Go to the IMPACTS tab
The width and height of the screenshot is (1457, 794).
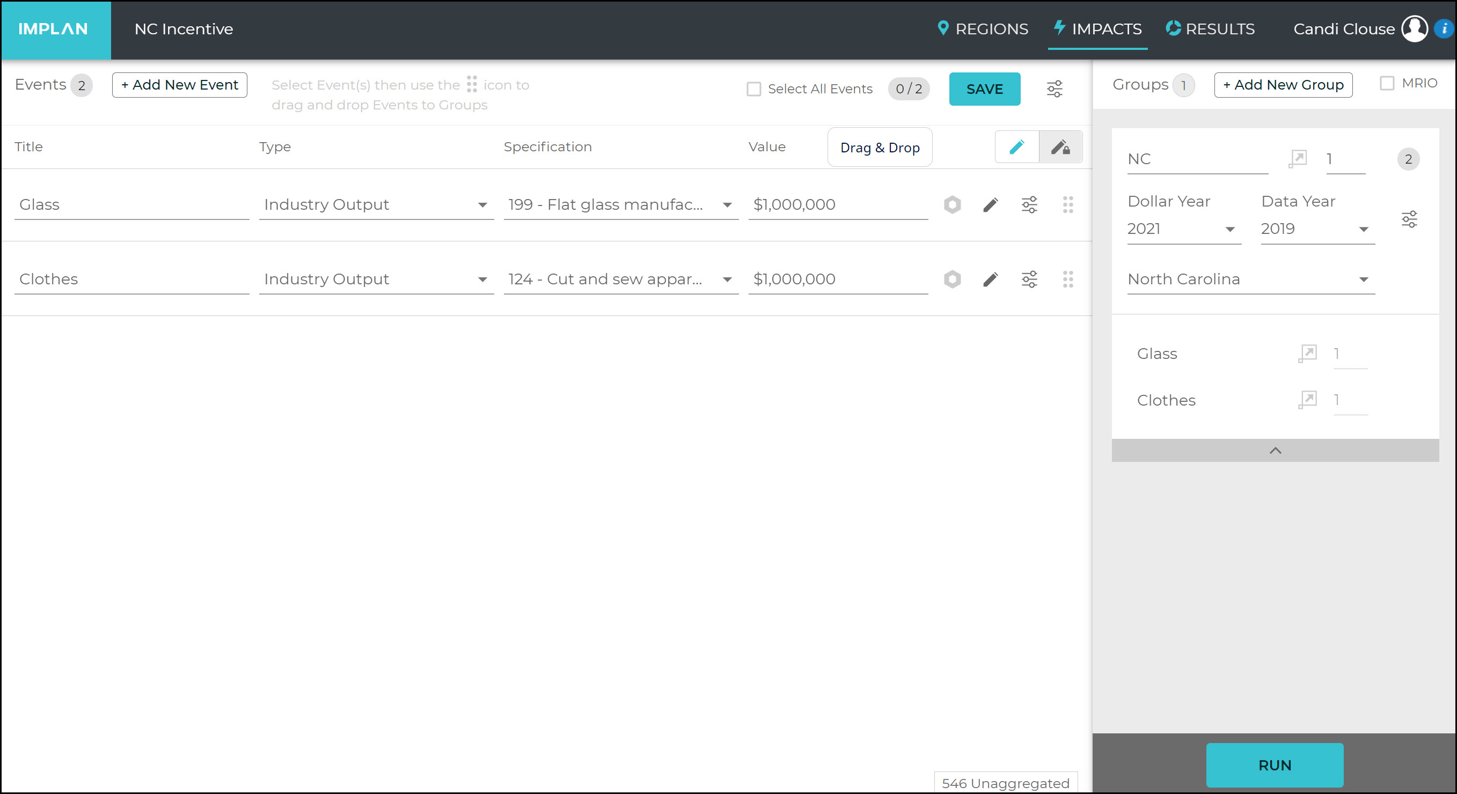(x=1097, y=29)
